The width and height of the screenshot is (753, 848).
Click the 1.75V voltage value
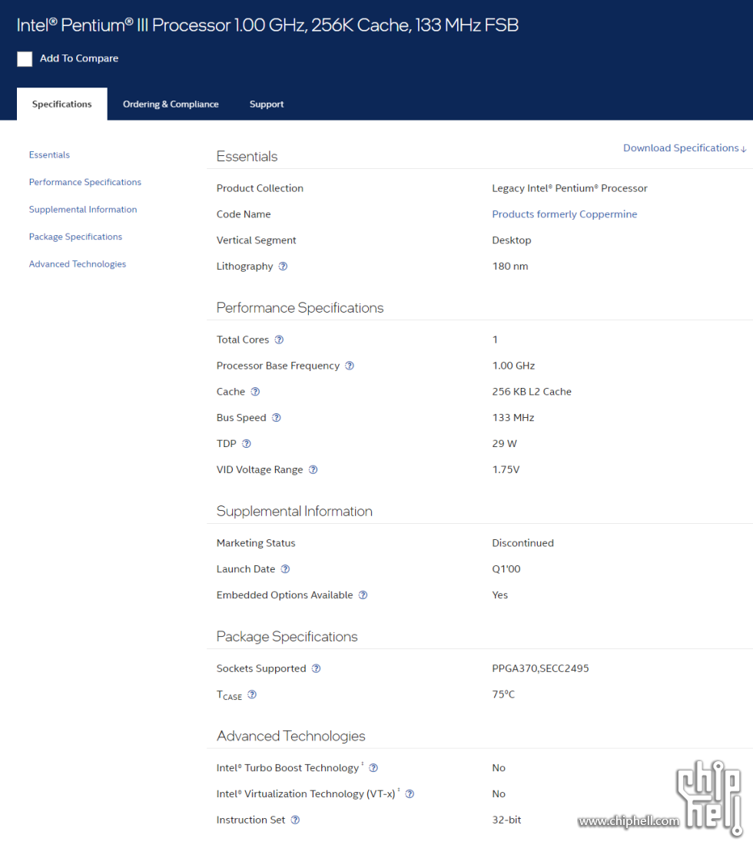point(506,469)
